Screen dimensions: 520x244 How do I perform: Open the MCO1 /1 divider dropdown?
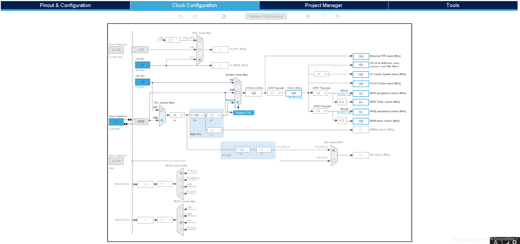click(165, 220)
